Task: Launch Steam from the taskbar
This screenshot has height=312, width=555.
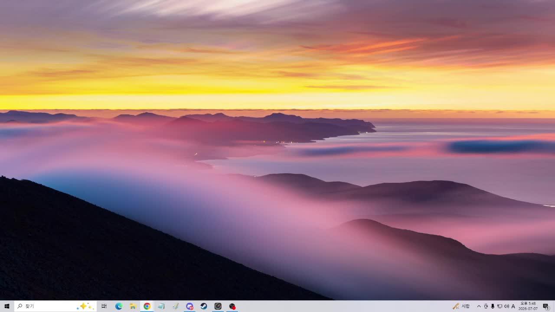Action: tap(204, 306)
